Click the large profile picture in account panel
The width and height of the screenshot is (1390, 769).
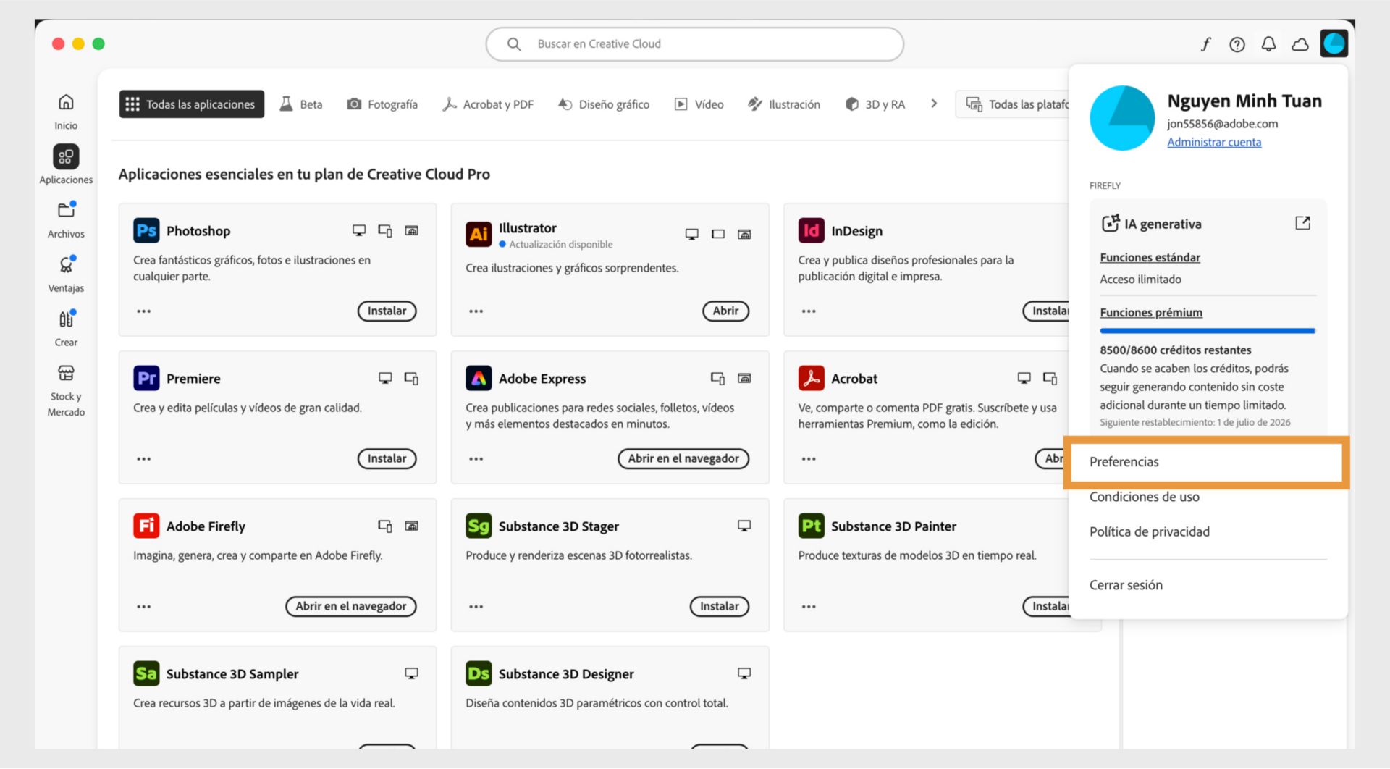tap(1122, 118)
